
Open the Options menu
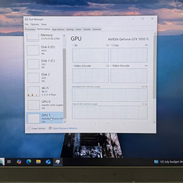pos(35,24)
